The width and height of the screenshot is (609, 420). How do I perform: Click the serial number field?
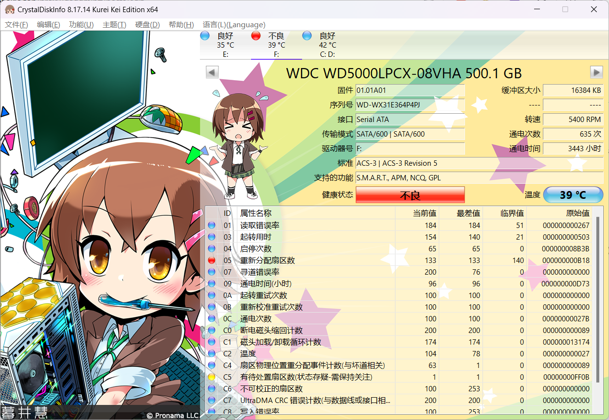click(x=410, y=105)
